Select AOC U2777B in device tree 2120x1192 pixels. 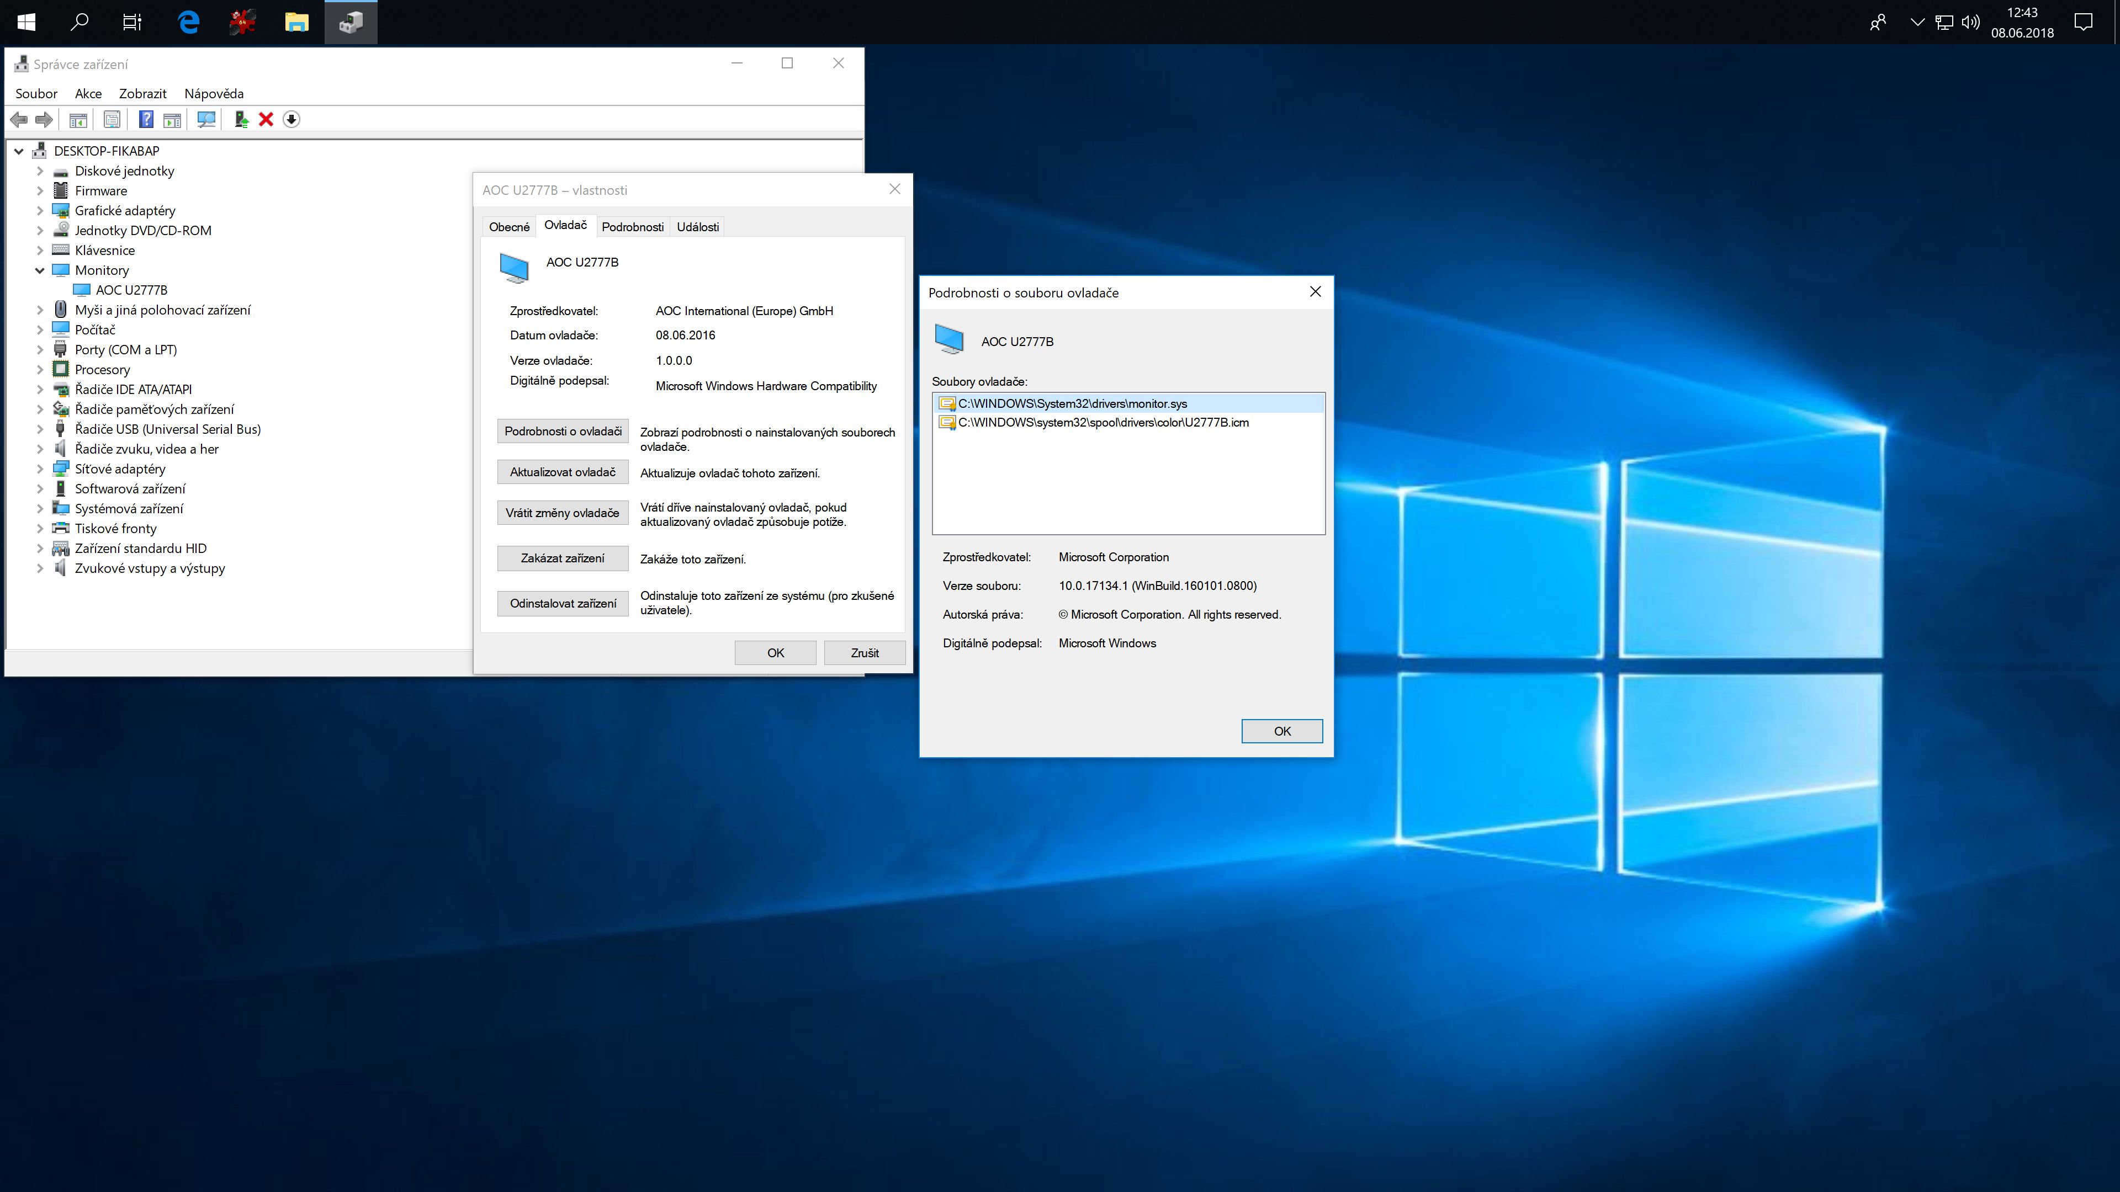131,290
